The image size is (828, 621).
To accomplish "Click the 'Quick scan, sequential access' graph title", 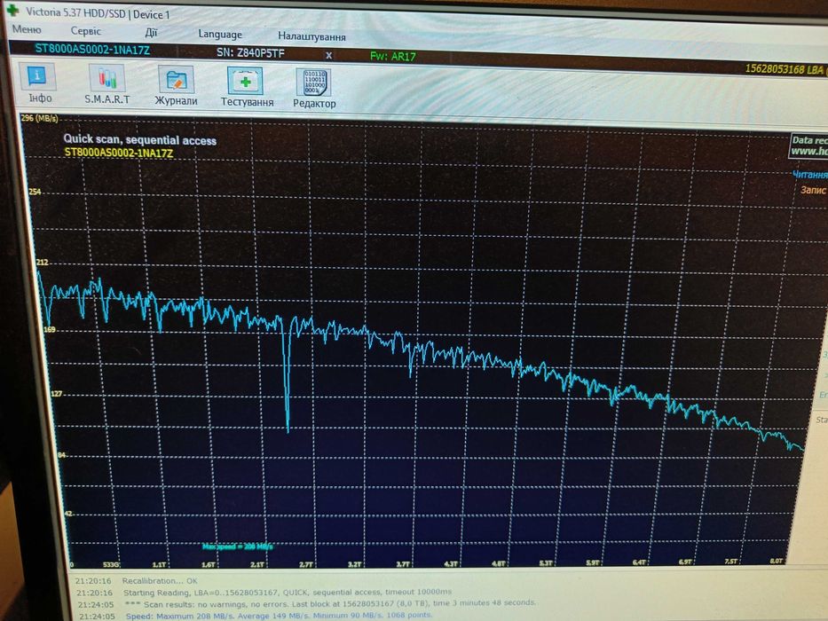I will [x=140, y=140].
